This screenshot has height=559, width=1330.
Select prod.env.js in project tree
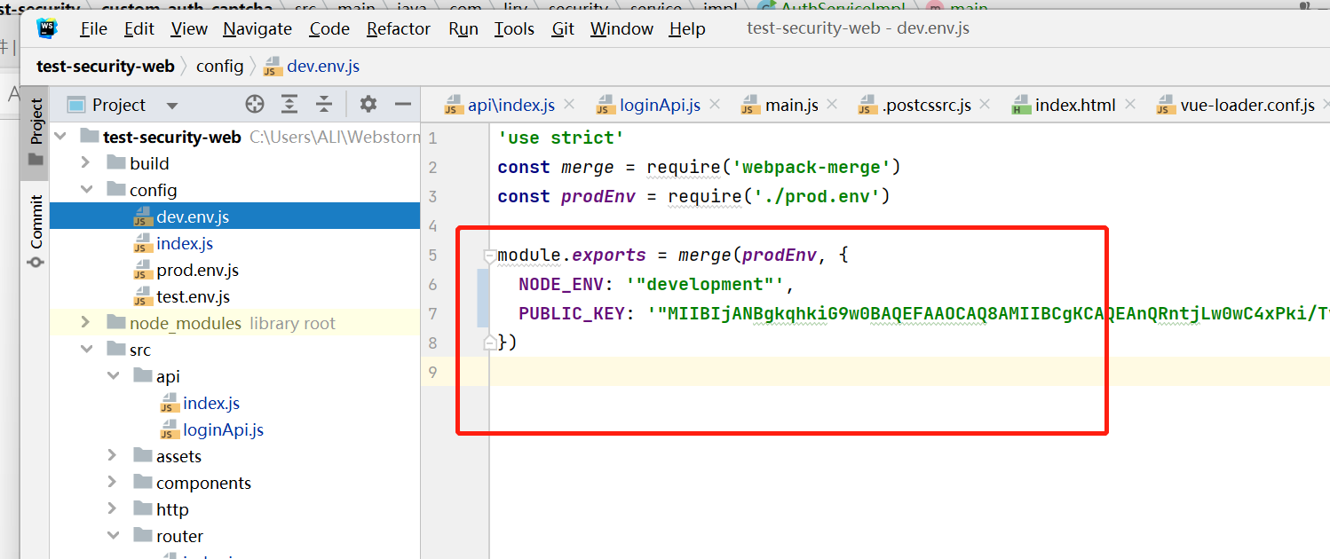pyautogui.click(x=234, y=270)
